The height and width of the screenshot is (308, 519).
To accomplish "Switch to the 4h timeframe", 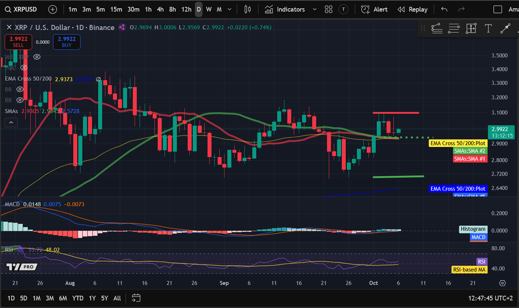I will 160,9.
